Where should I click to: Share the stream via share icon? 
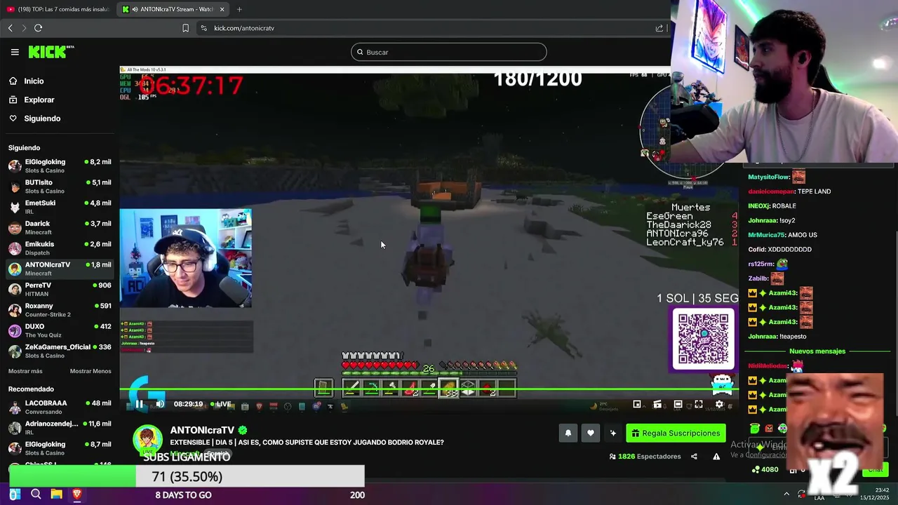click(x=694, y=457)
